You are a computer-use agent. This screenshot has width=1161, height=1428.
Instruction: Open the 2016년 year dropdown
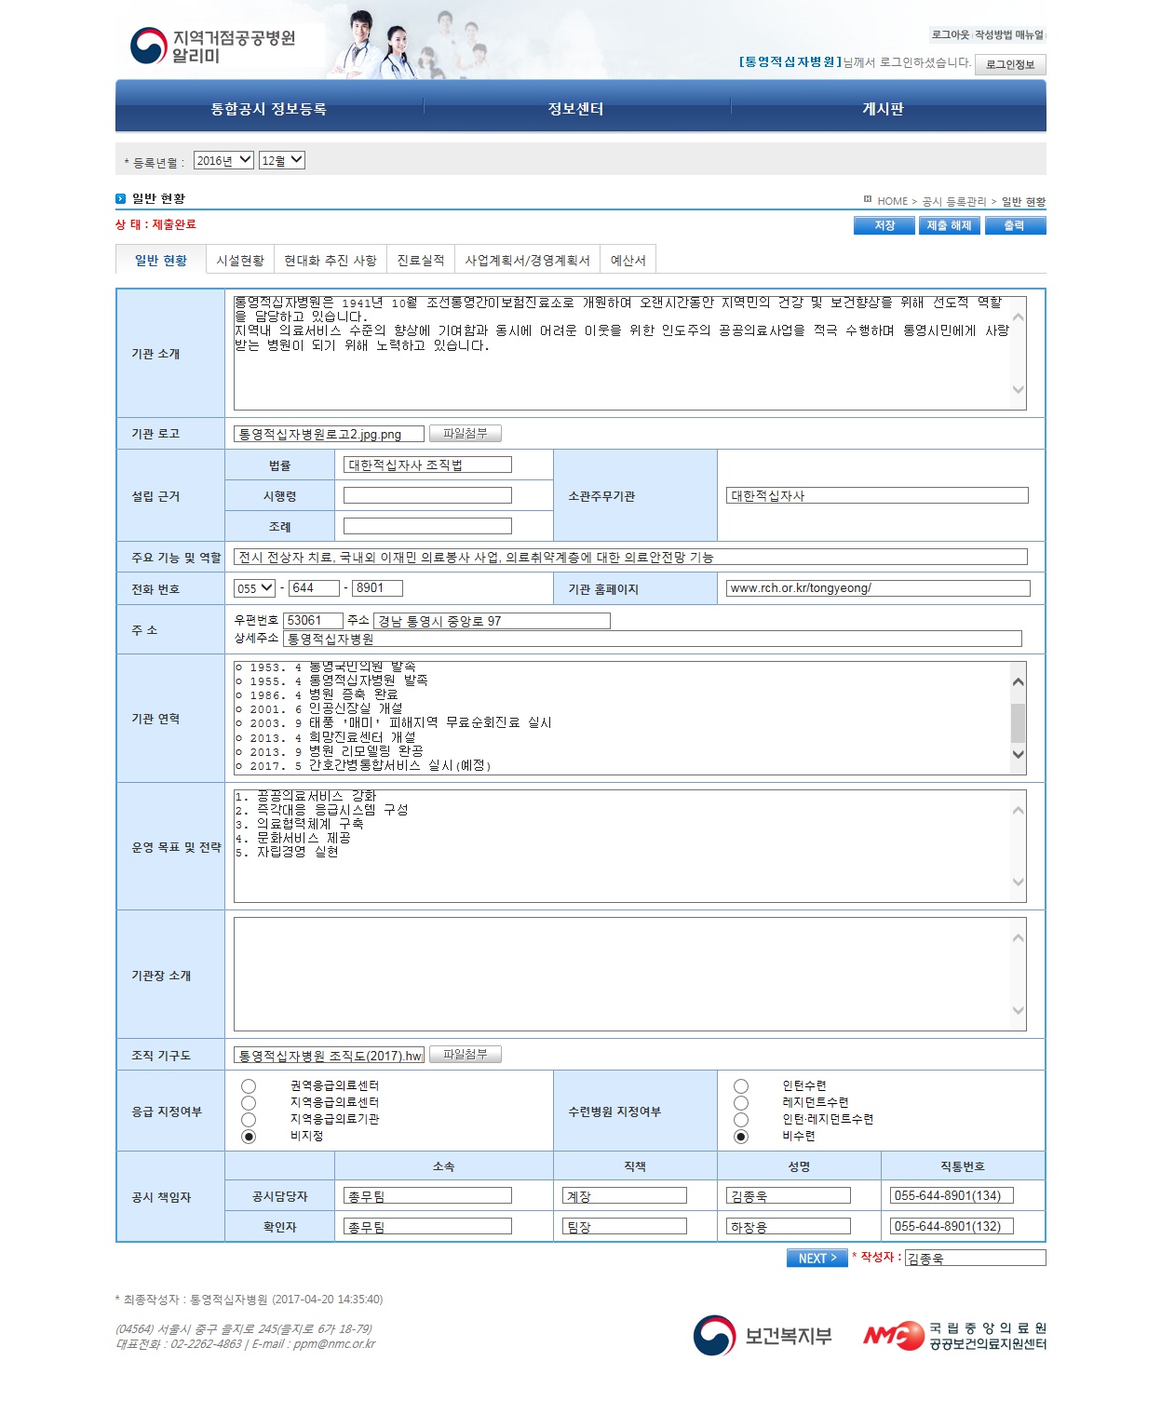223,160
